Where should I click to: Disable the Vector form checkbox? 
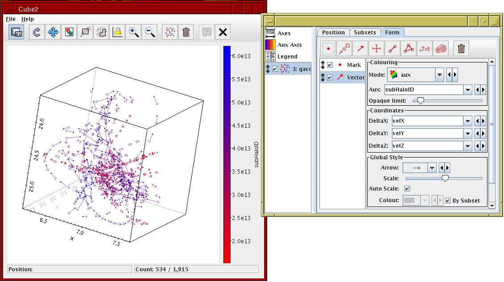point(330,78)
